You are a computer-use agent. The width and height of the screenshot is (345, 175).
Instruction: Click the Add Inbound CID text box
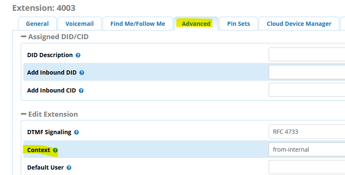[307, 90]
